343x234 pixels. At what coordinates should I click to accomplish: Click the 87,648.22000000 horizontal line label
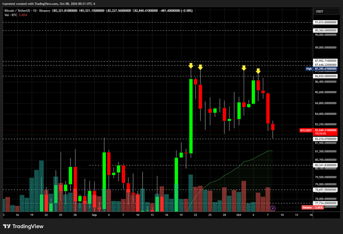[325, 65]
